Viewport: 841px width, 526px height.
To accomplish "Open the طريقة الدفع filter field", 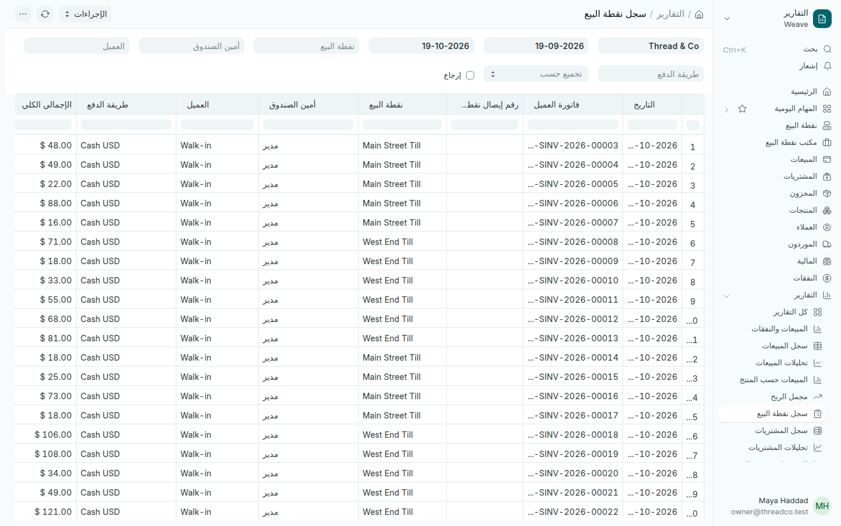I will click(x=651, y=74).
